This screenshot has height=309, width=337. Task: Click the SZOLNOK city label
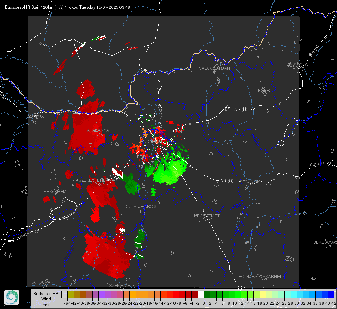click(250, 182)
